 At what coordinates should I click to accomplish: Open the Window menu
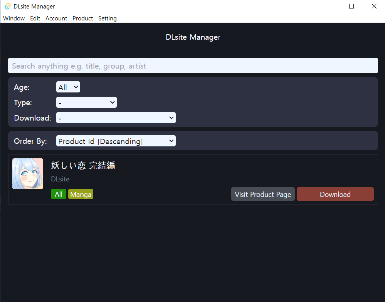point(13,18)
